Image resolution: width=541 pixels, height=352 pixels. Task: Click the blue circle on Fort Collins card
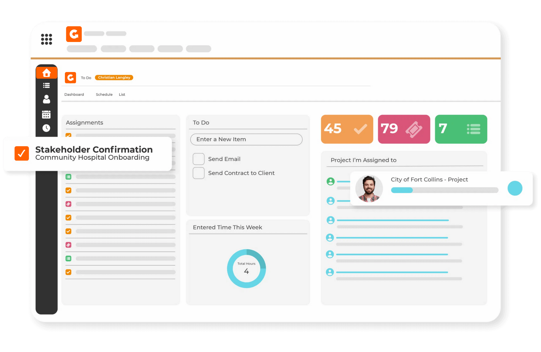click(x=515, y=188)
